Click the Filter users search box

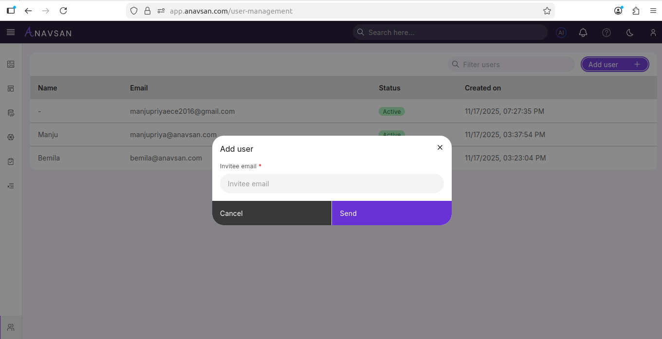coord(511,64)
